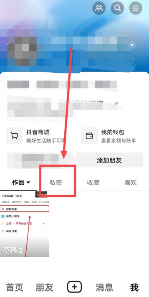The width and height of the screenshot is (149, 297).
Task: Tap the wallet icon
Action: pyautogui.click(x=90, y=136)
